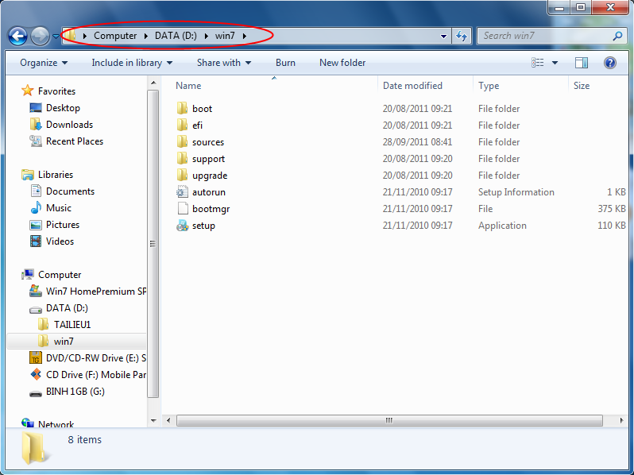Image resolution: width=634 pixels, height=475 pixels.
Task: Click the address bar refresh button
Action: tap(462, 36)
